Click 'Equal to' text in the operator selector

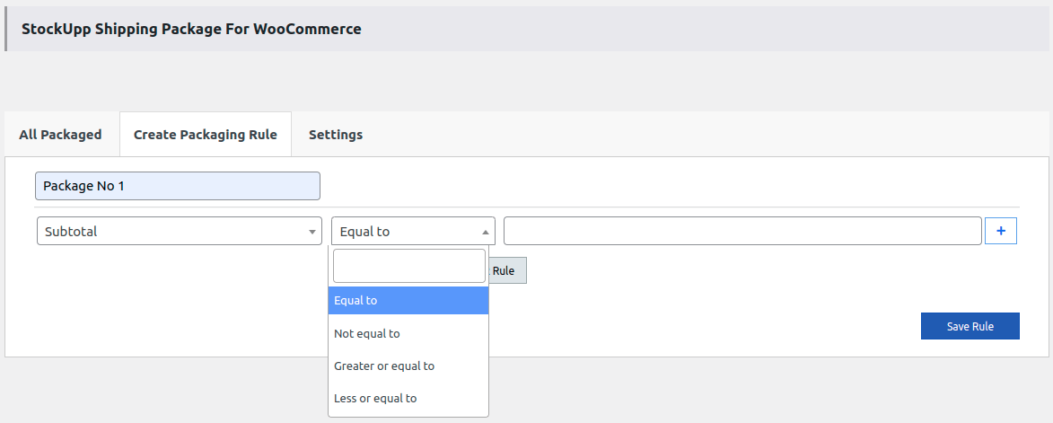click(364, 231)
